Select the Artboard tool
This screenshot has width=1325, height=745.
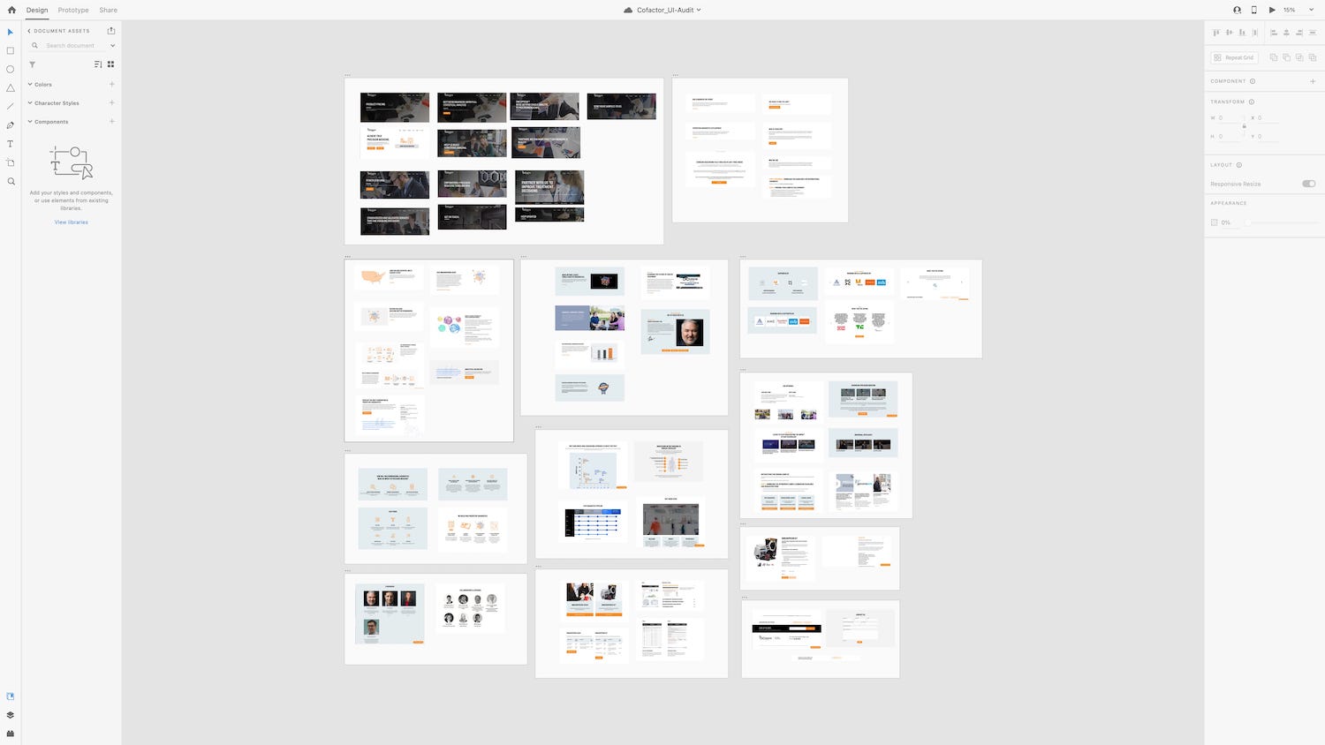coord(11,162)
